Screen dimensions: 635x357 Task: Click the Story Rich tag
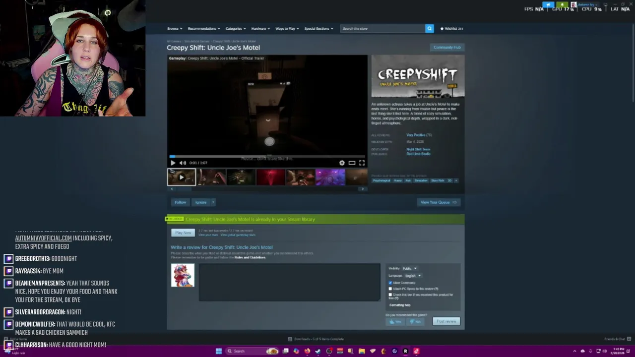[x=438, y=180]
